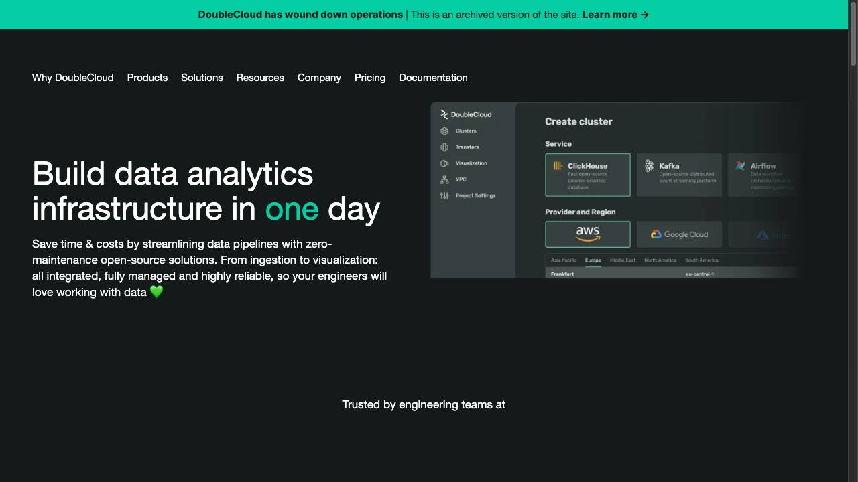
Task: Click the Visualization label in the sidebar
Action: point(471,163)
